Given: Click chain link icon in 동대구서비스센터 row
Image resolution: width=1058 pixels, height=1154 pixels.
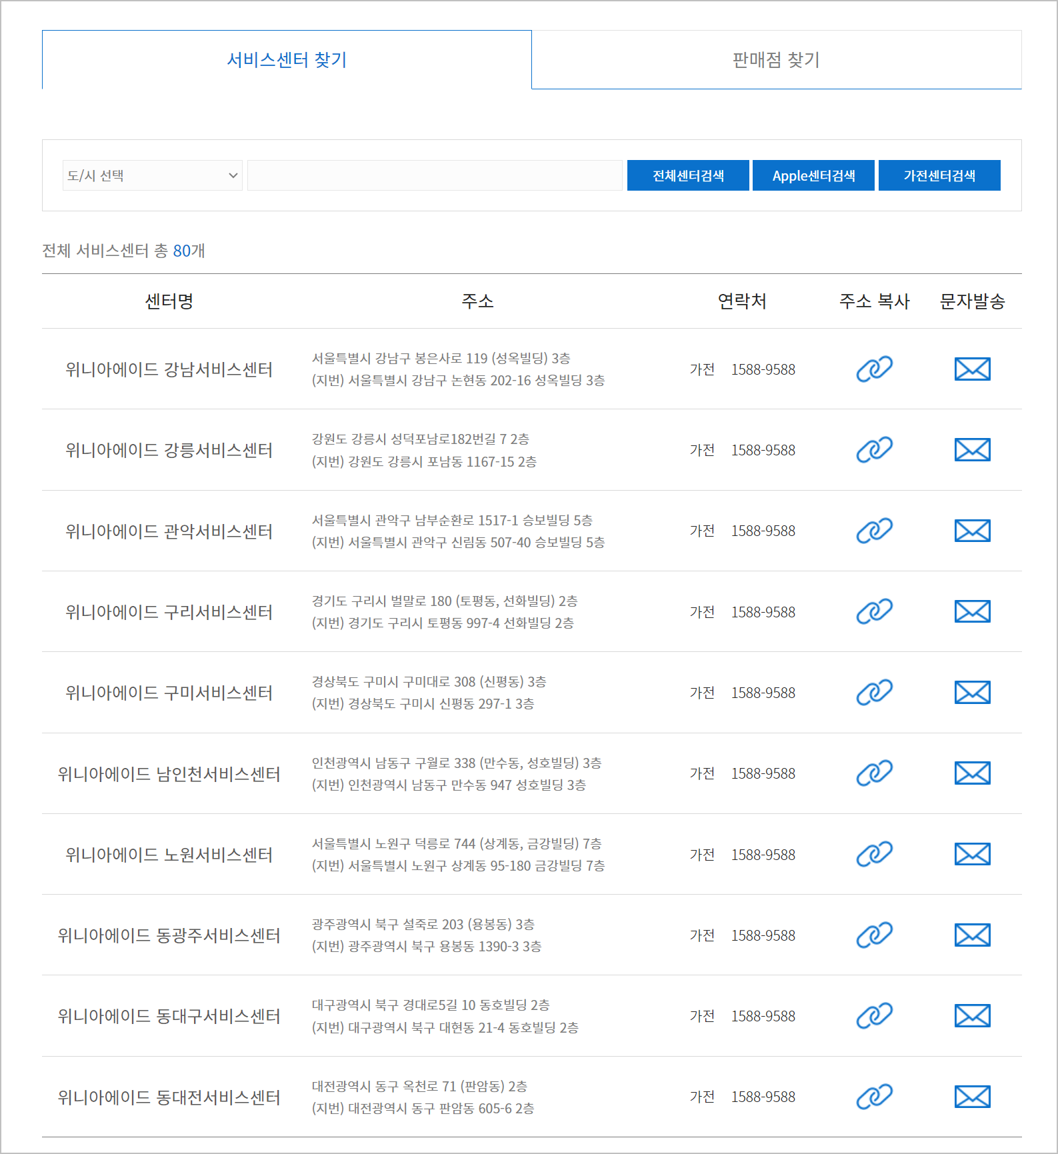Looking at the screenshot, I should point(874,1016).
